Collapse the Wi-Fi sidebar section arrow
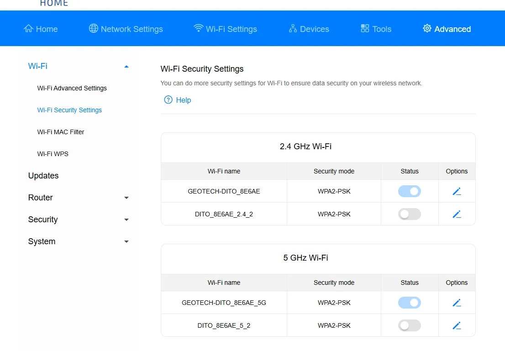 (x=126, y=67)
